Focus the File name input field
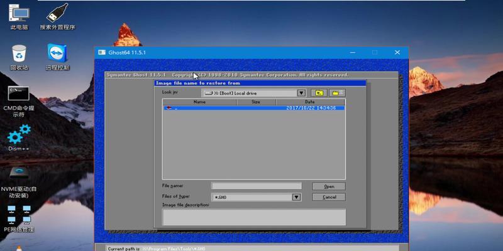 tap(257, 186)
